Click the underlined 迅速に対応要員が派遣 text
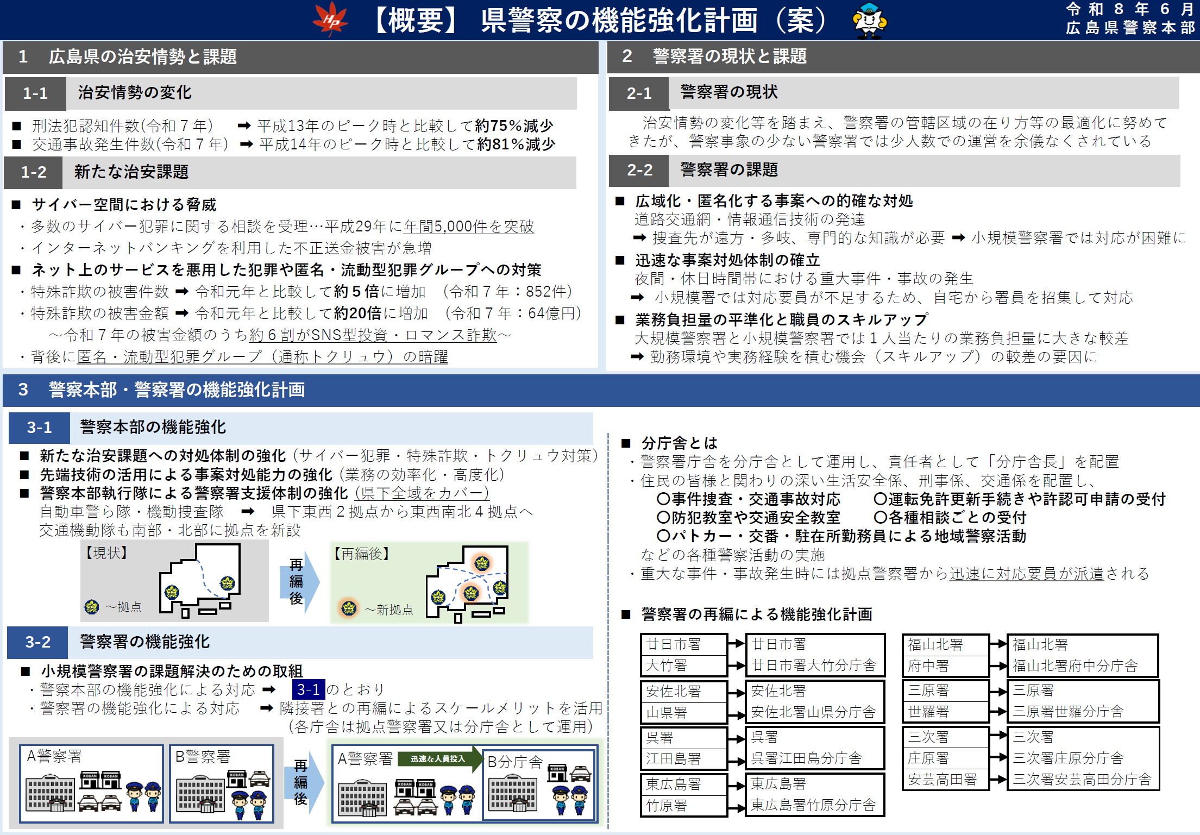This screenshot has height=835, width=1200. [1027, 574]
